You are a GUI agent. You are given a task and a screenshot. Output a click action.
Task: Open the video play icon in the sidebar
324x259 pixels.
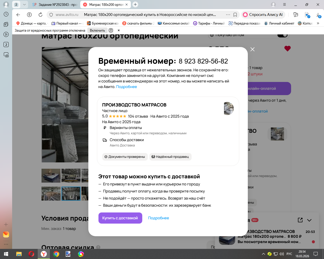[x=6, y=34]
